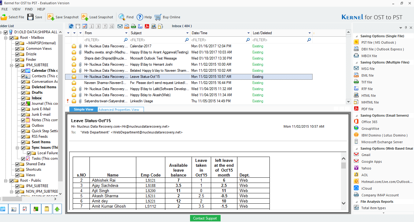Click the checkmark calendar icon in list toolbar

tap(85, 26)
